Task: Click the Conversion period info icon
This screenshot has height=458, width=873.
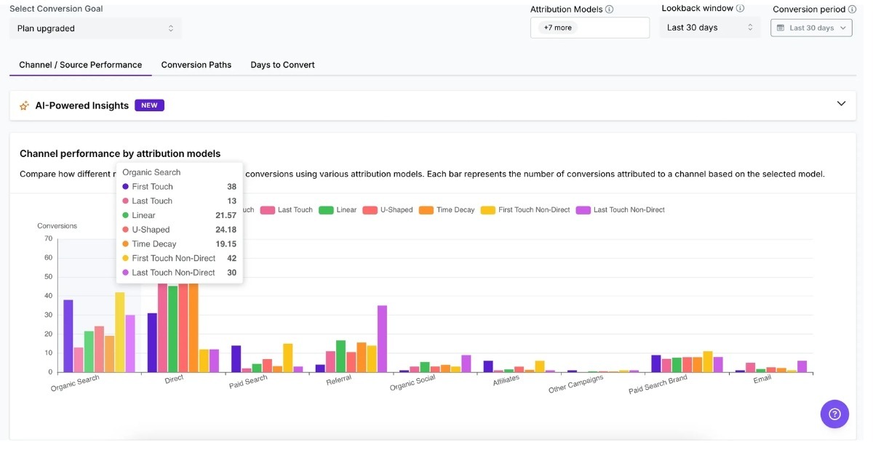Action: pyautogui.click(x=852, y=9)
